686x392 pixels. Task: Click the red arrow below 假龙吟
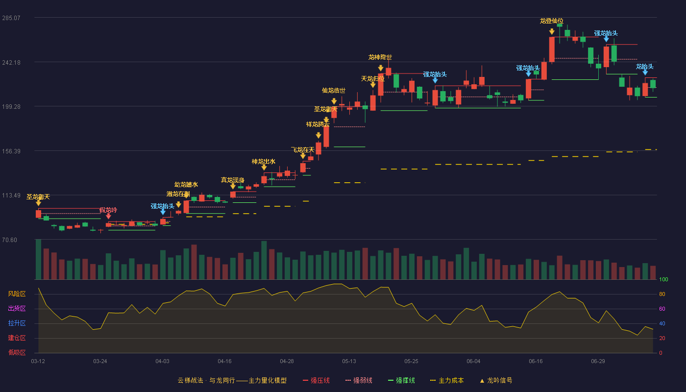(108, 216)
